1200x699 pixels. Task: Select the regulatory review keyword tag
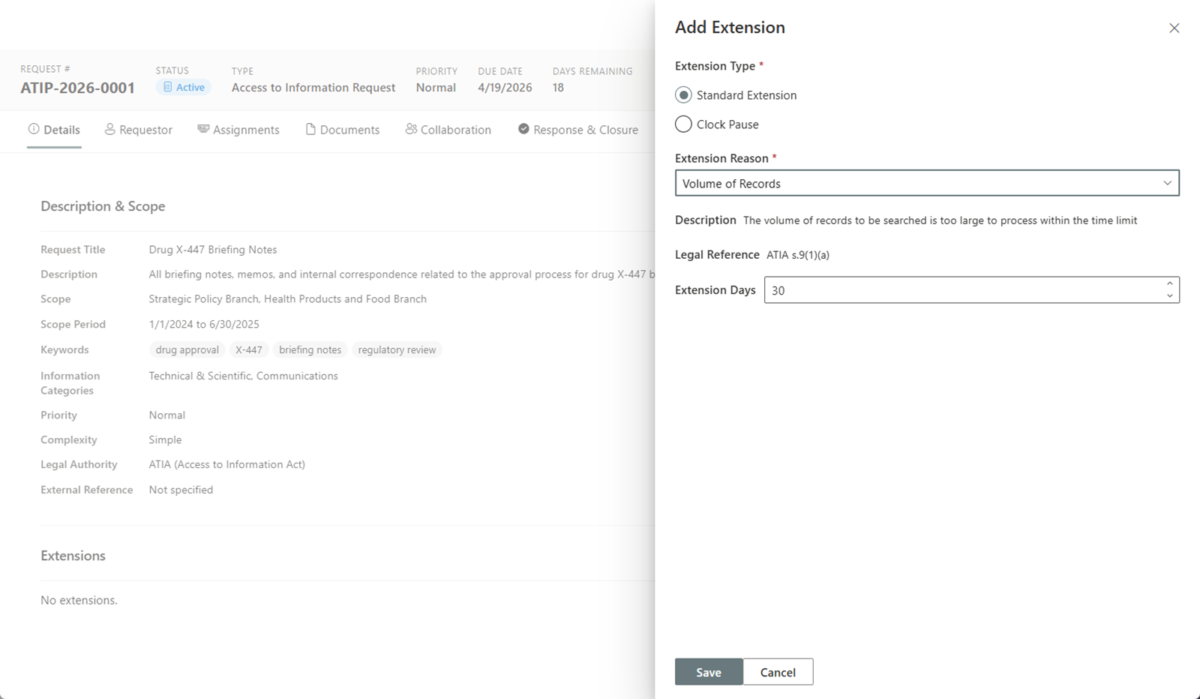[x=397, y=349]
